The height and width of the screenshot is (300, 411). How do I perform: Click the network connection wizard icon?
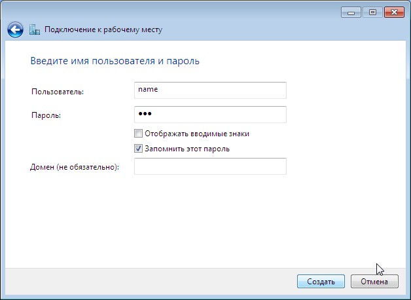click(x=34, y=29)
